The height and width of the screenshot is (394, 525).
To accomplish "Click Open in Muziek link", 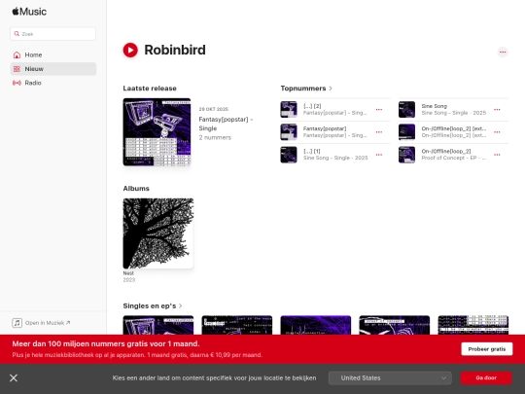I will (x=48, y=323).
